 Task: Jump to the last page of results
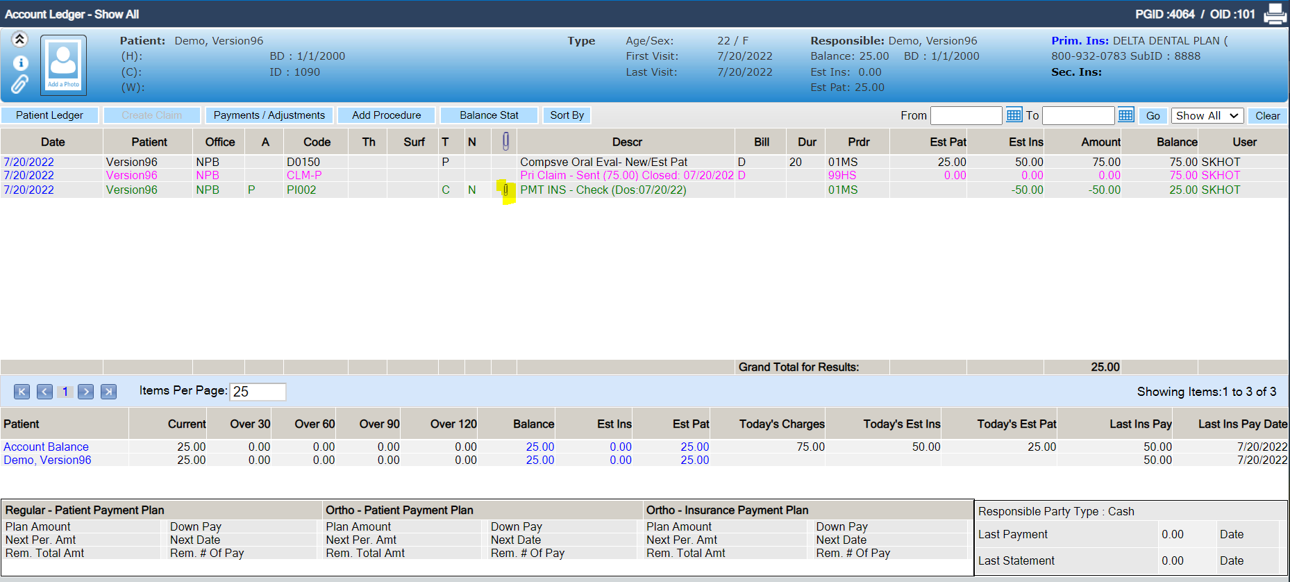108,392
